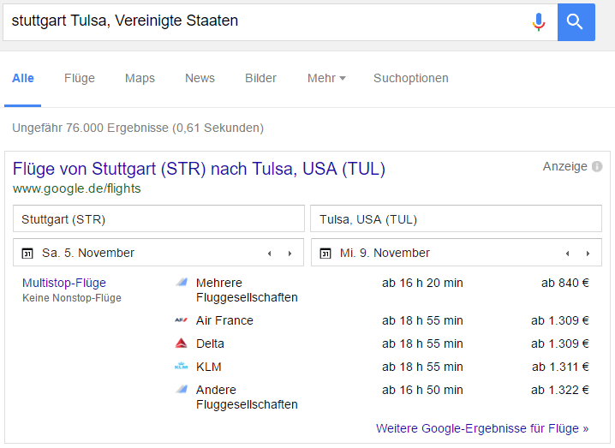Open the departure date calendar icon
Screen dimensions: 615x448
point(27,254)
